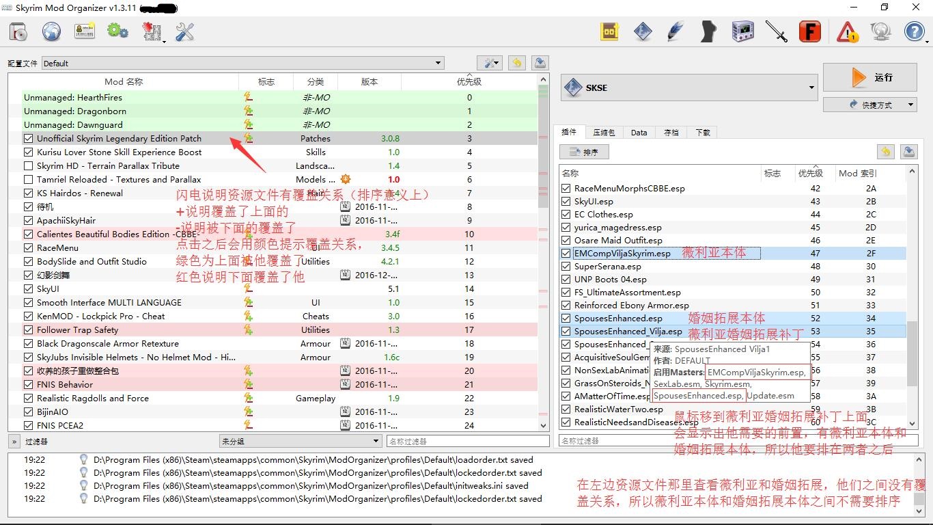Launch the body silhouette shortcut icon
The width and height of the screenshot is (933, 525).
pos(709,31)
